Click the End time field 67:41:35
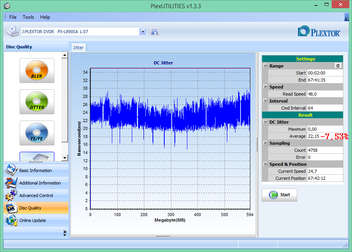The width and height of the screenshot is (352, 252). coord(325,80)
